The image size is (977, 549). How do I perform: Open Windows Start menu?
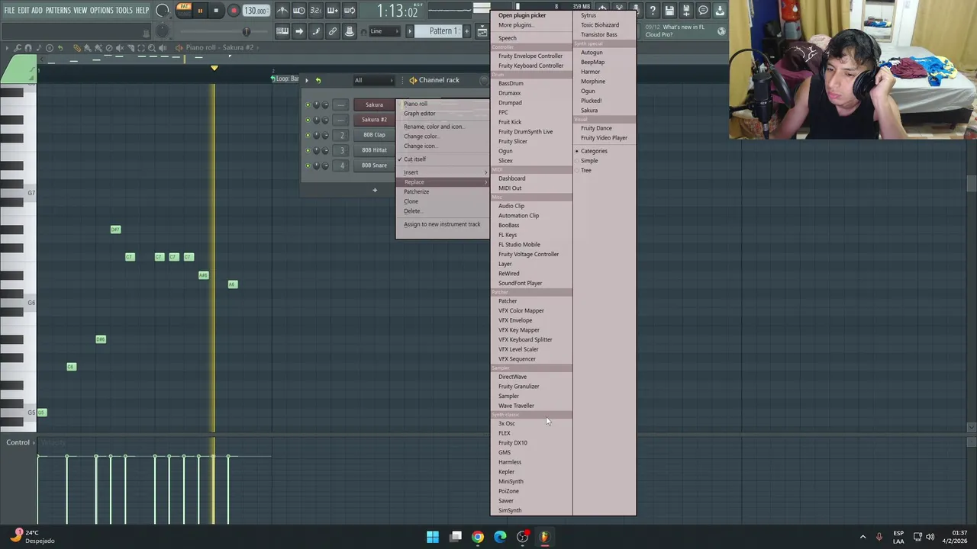433,537
